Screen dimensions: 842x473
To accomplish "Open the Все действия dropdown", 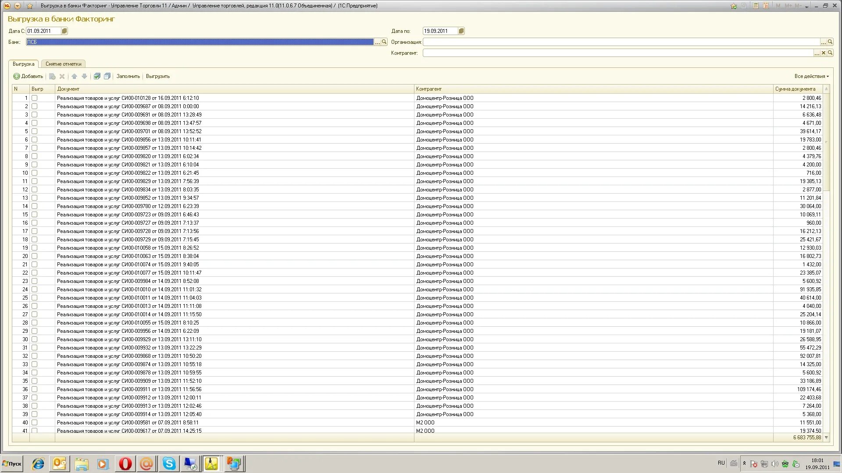I will coord(811,76).
